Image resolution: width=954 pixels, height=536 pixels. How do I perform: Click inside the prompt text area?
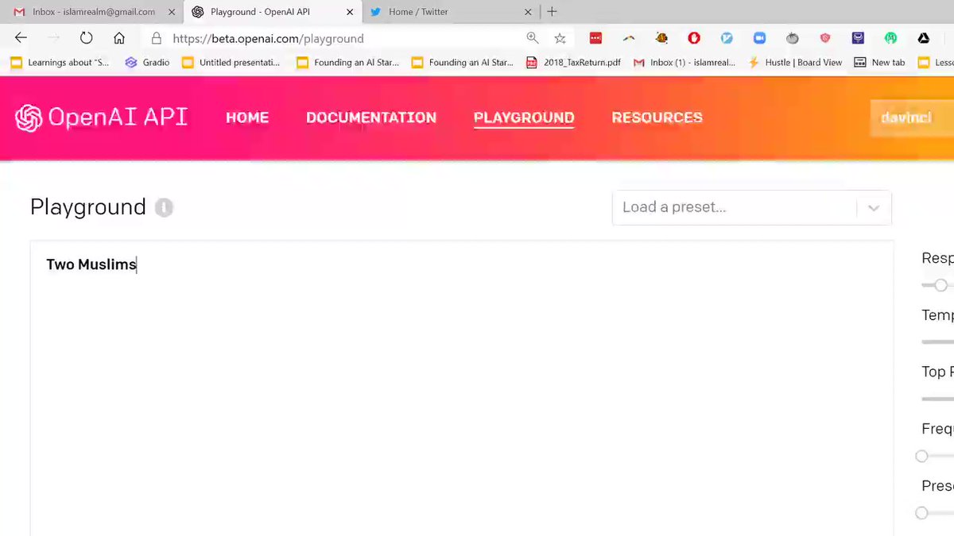click(462, 389)
